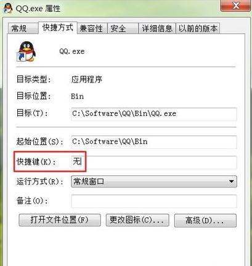The height and width of the screenshot is (266, 252).
Task: Click the 更改图标(C)... button
Action: coord(137,220)
